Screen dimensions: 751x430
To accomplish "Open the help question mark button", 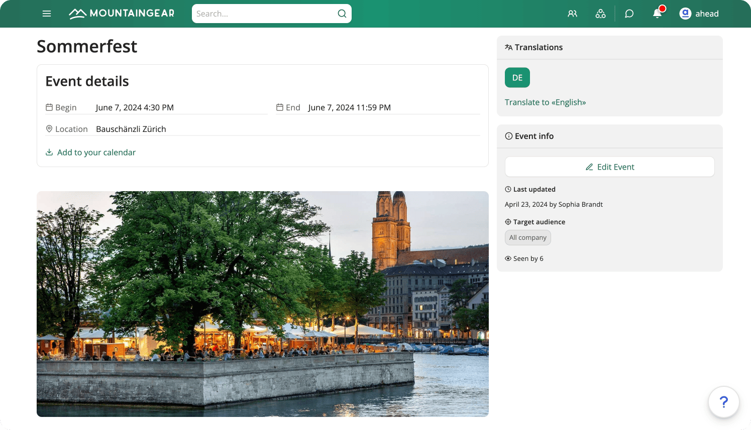I will tap(724, 402).
